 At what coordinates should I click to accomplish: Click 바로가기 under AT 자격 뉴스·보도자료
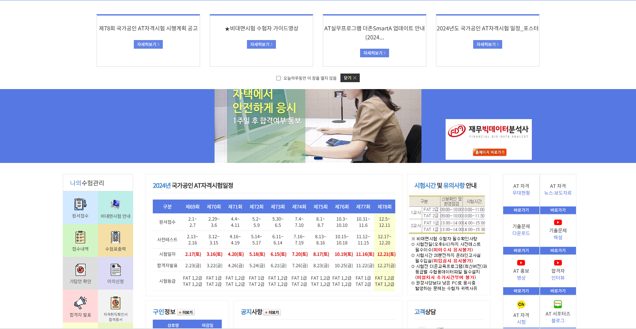tap(558, 210)
